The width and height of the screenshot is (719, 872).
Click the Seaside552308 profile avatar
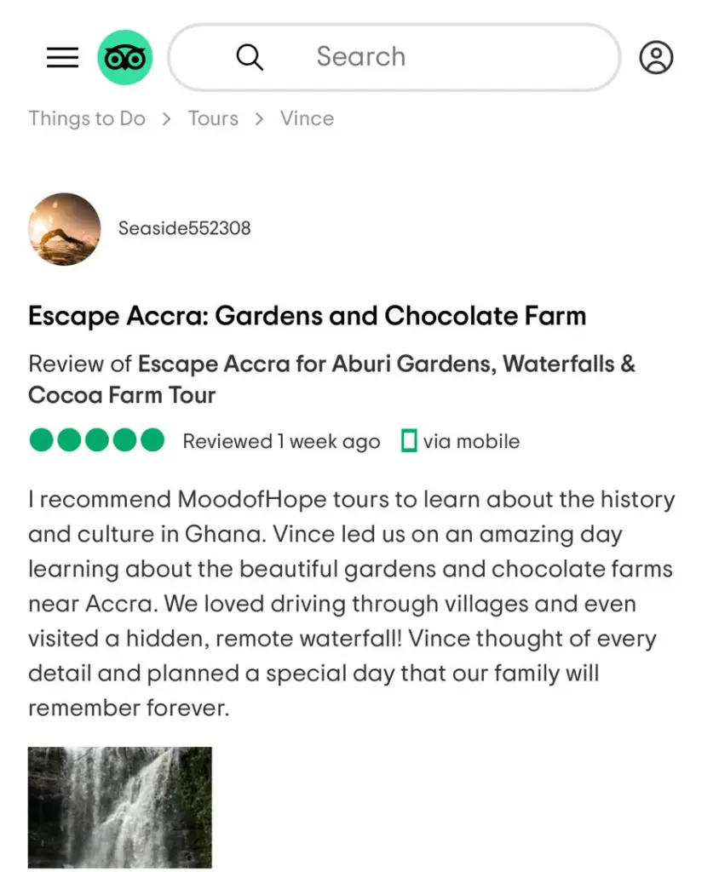65,229
